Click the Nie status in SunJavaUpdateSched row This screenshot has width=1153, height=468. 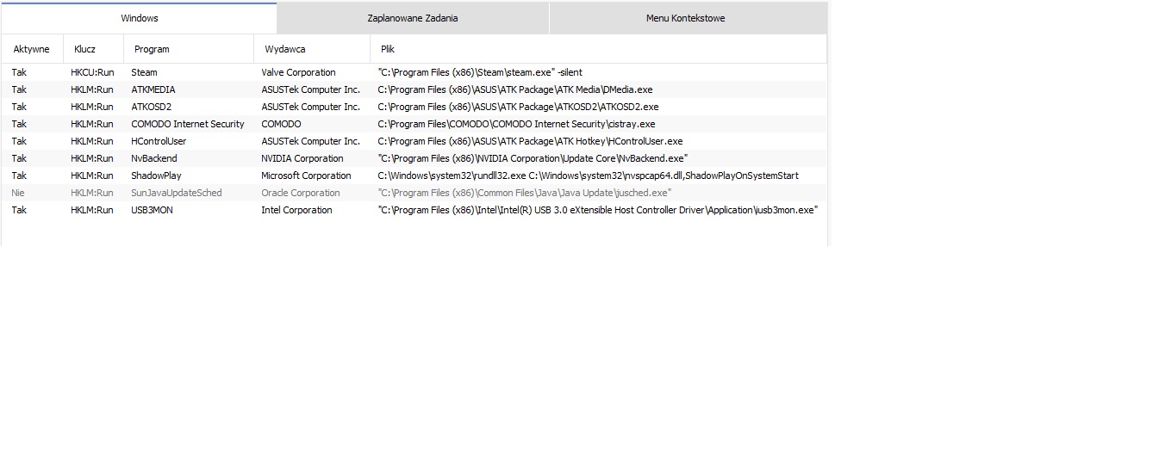tap(18, 193)
